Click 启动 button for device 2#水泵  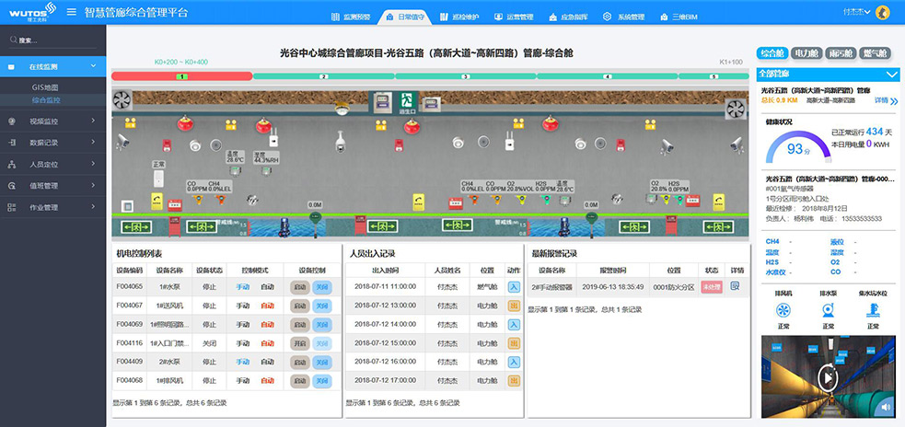299,362
